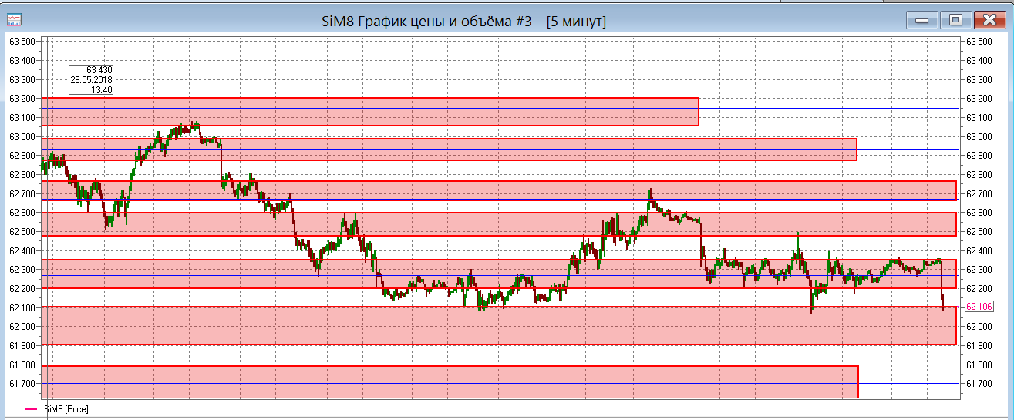Click the current price tag '62 106'
The image size is (1014, 420).
pyautogui.click(x=981, y=307)
